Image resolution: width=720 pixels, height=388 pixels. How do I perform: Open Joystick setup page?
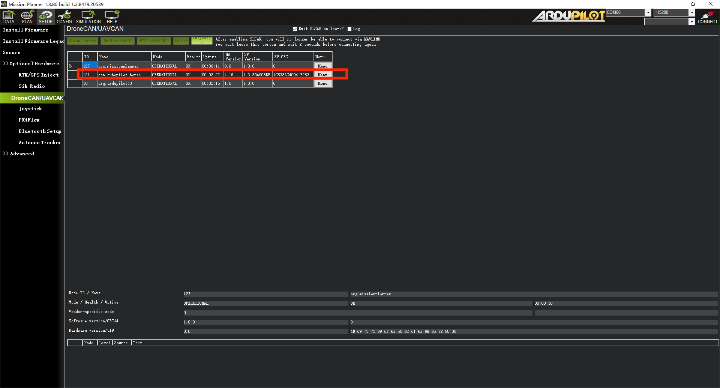click(x=30, y=109)
